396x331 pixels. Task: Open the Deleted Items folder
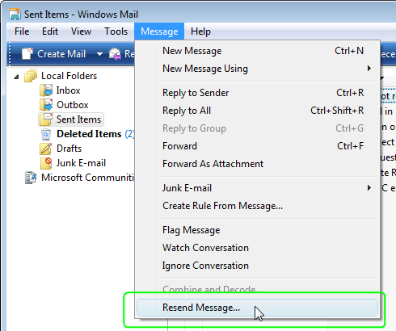(x=89, y=134)
